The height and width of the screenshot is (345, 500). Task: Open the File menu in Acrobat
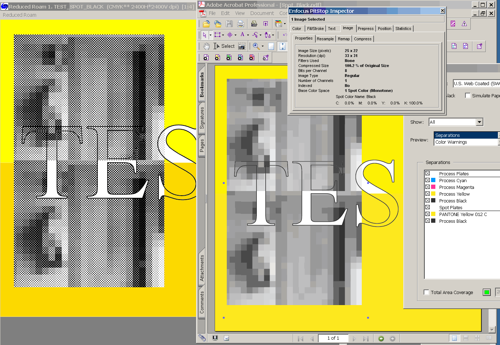pyautogui.click(x=212, y=13)
